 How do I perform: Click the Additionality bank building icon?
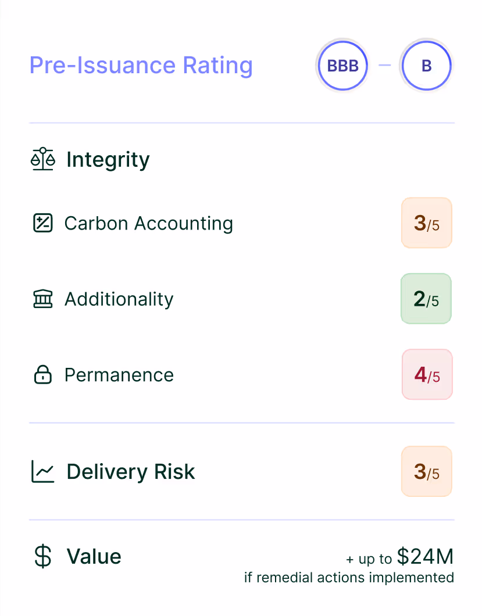pyautogui.click(x=42, y=299)
